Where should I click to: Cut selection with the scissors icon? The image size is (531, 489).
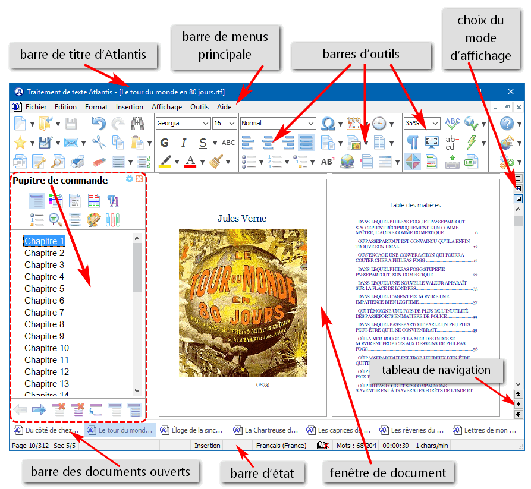pyautogui.click(x=99, y=143)
